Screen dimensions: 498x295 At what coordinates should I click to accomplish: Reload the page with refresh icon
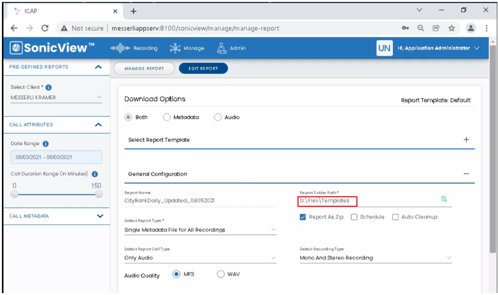point(45,28)
